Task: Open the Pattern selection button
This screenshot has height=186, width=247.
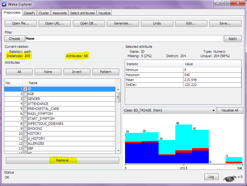Action: 106,72
